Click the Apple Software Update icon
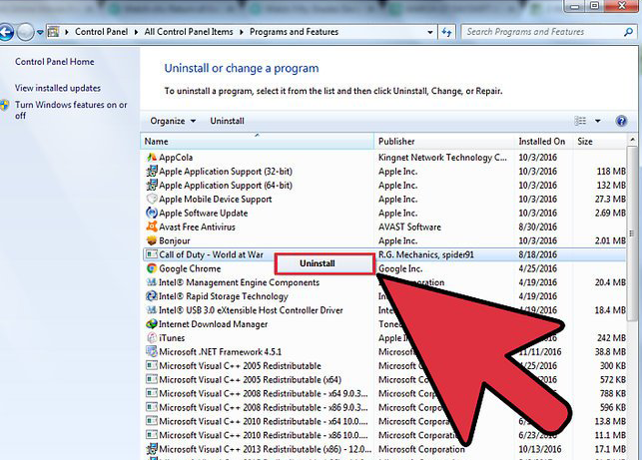642x460 pixels. (x=152, y=213)
